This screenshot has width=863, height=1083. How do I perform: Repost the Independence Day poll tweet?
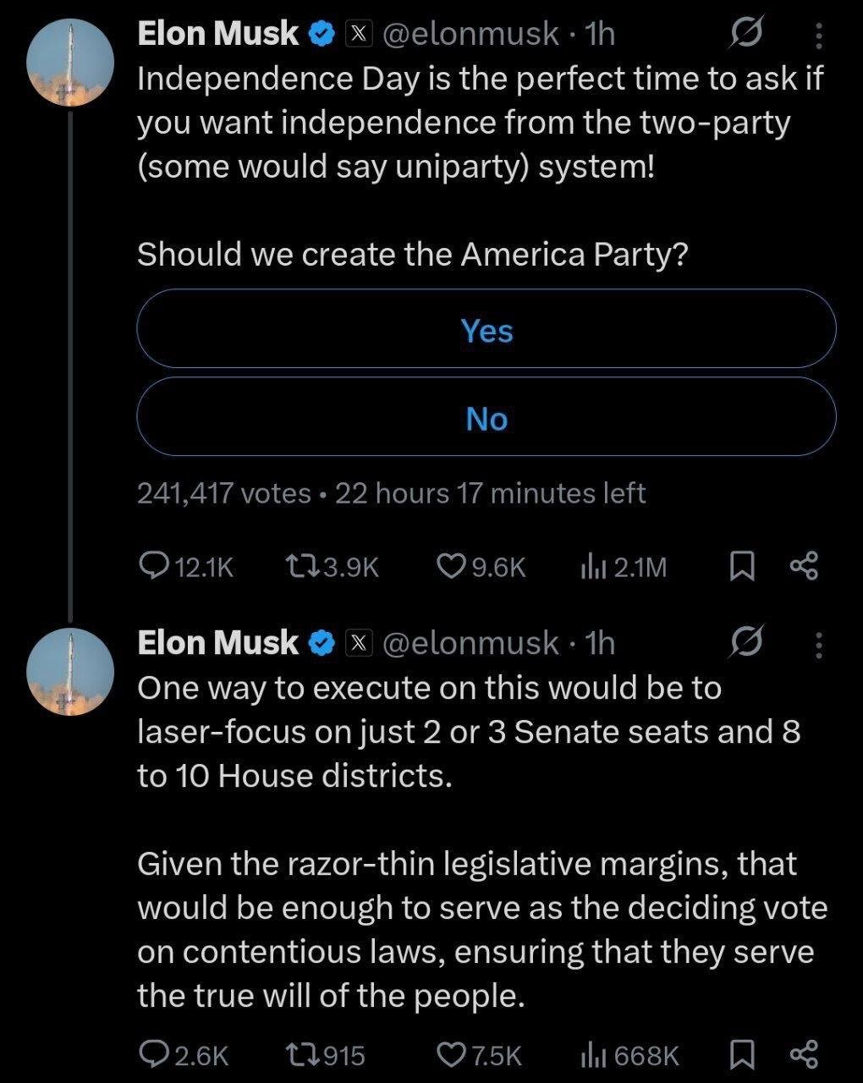pyautogui.click(x=300, y=566)
